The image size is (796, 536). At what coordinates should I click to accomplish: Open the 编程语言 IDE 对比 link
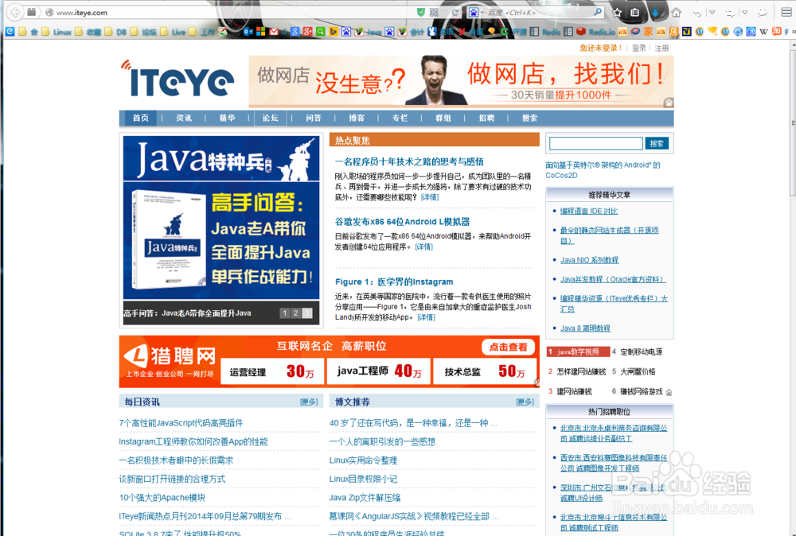point(588,211)
